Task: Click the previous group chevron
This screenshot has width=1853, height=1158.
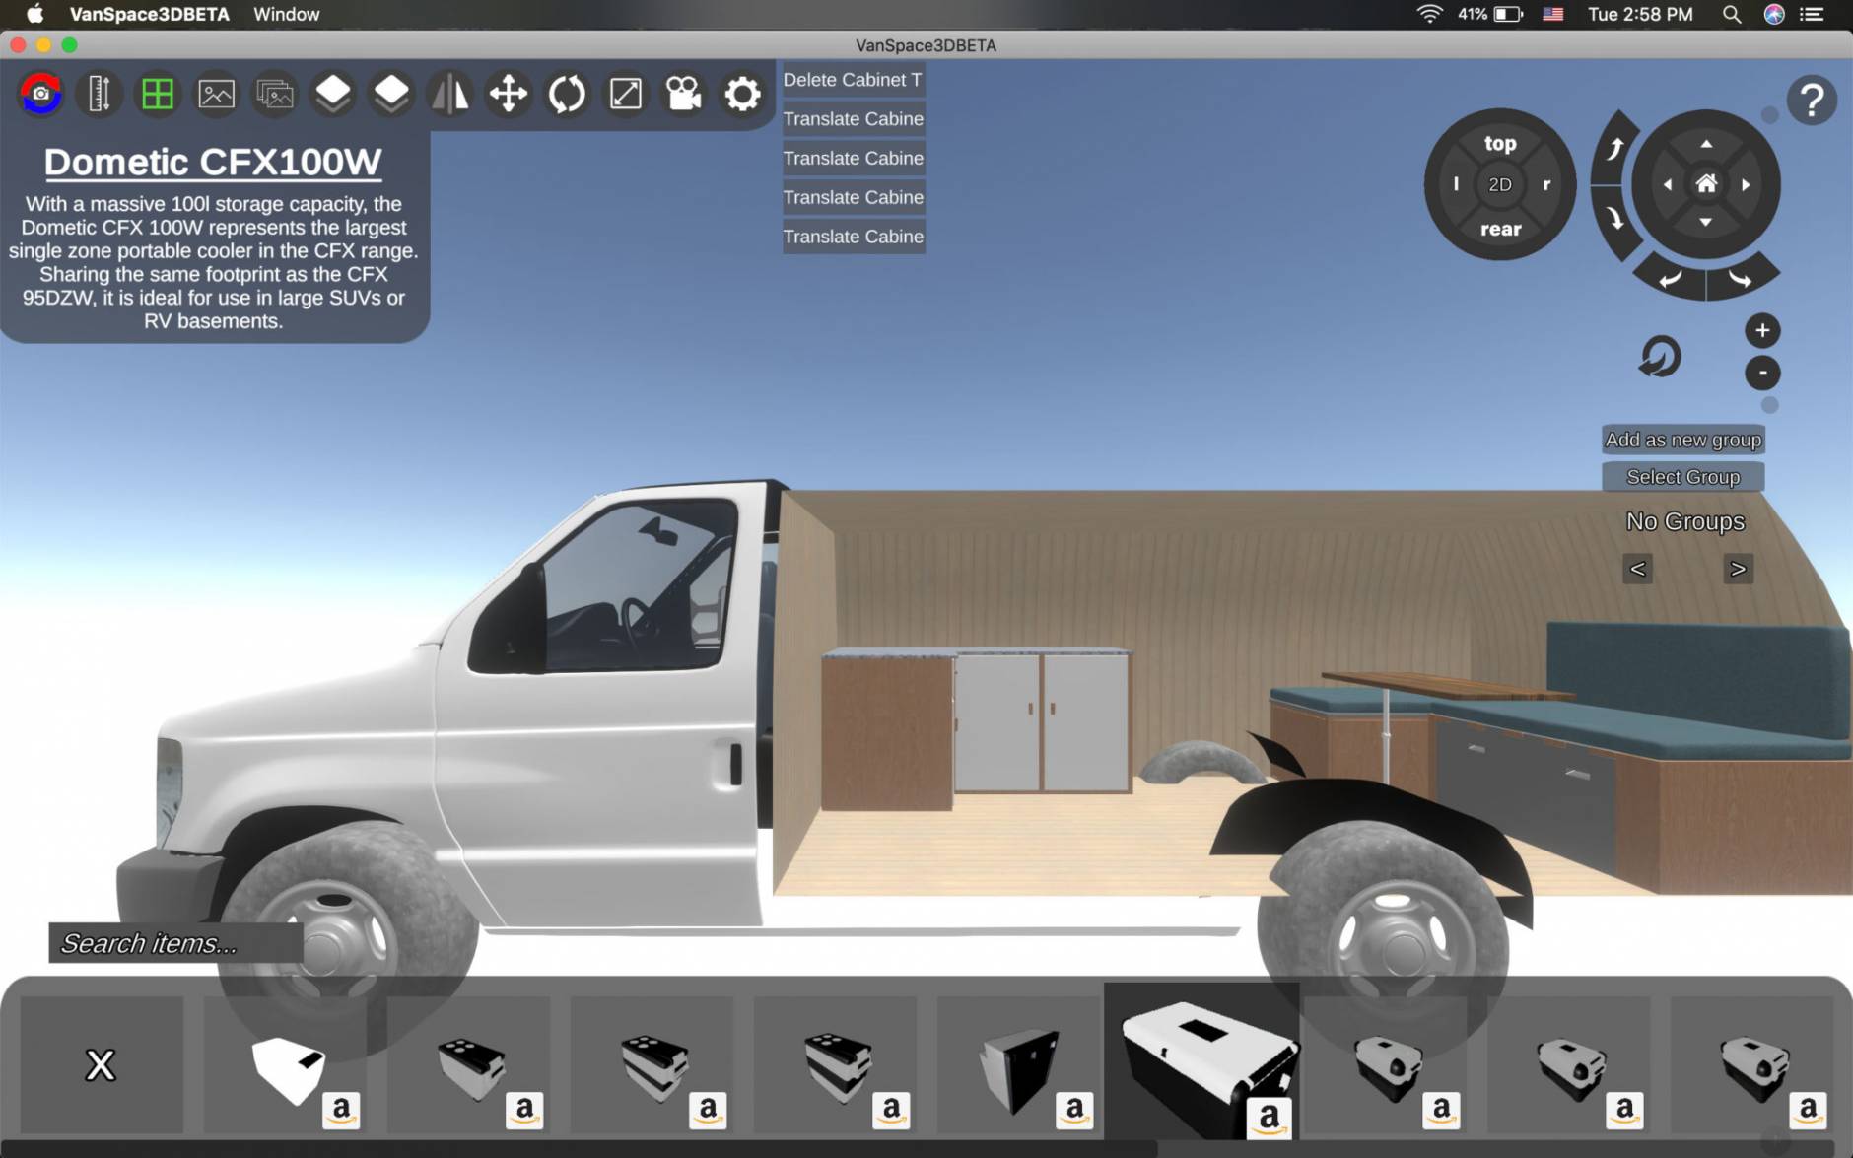Action: tap(1638, 569)
